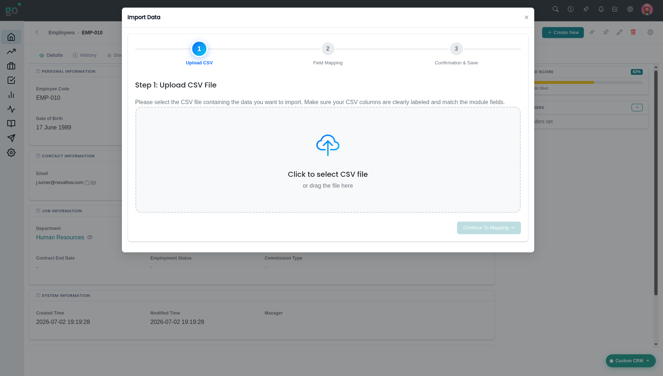Open the Home icon in the sidebar
The width and height of the screenshot is (663, 376).
[x=11, y=37]
